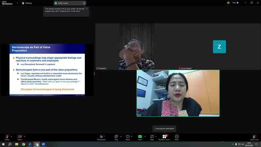Viewport: 261px width, 147px height.
Task: Open the More options menu
Action: pos(177,138)
